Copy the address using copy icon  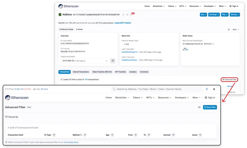123,14
